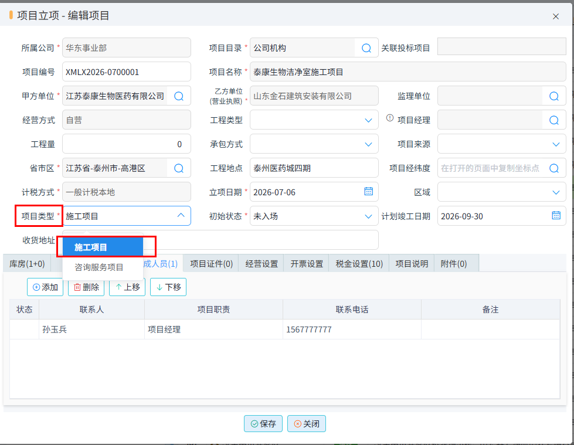Click the info icon beside 项目经理 label

(x=390, y=118)
